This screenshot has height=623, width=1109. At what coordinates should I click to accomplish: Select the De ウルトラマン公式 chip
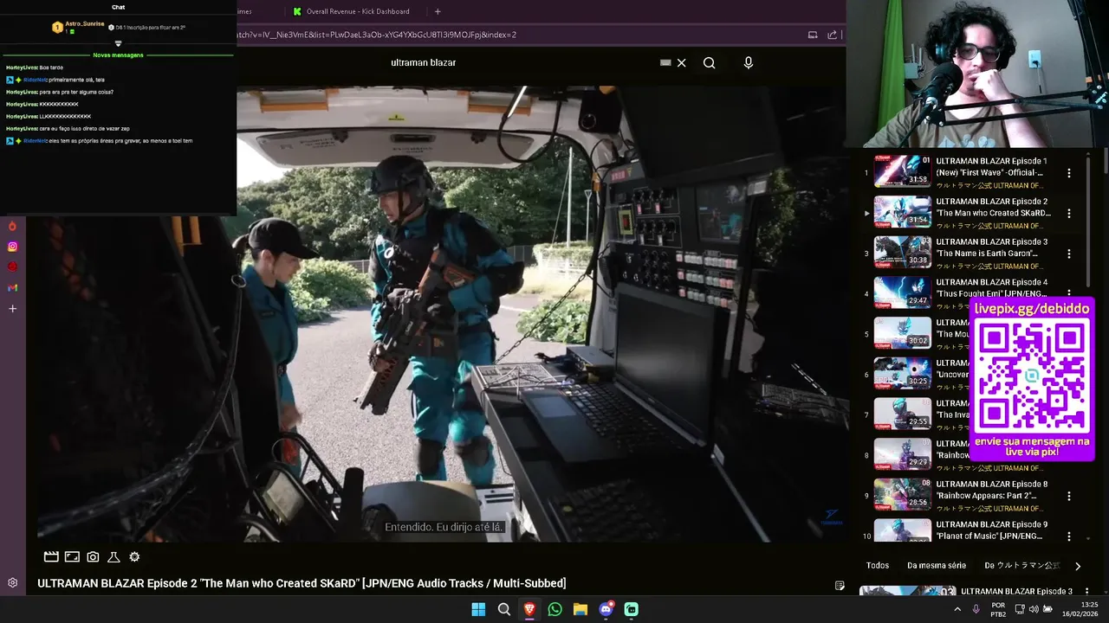(1022, 565)
